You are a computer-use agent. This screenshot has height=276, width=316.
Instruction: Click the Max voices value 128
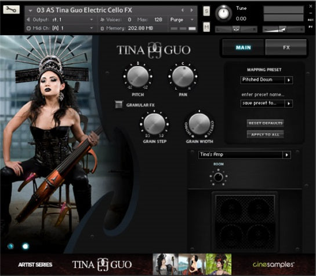(x=158, y=20)
